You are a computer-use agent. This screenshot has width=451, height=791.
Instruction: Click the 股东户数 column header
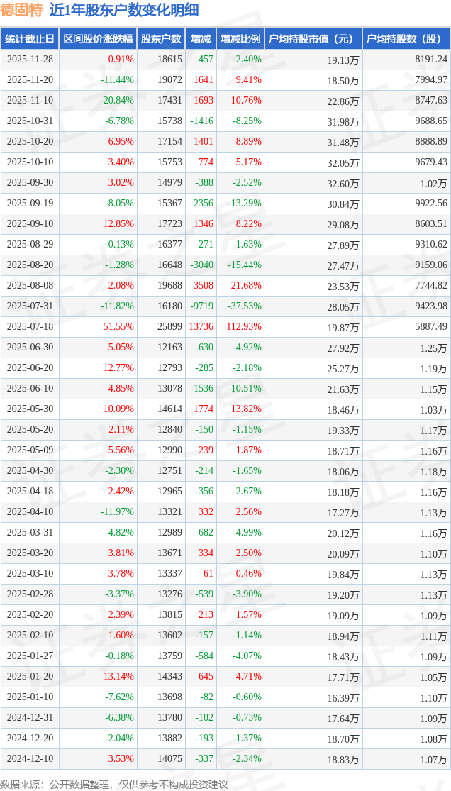(x=161, y=39)
